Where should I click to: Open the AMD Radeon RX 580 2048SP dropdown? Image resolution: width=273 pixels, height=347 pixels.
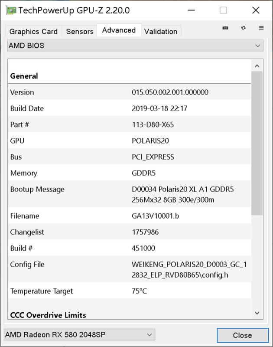pos(80,334)
